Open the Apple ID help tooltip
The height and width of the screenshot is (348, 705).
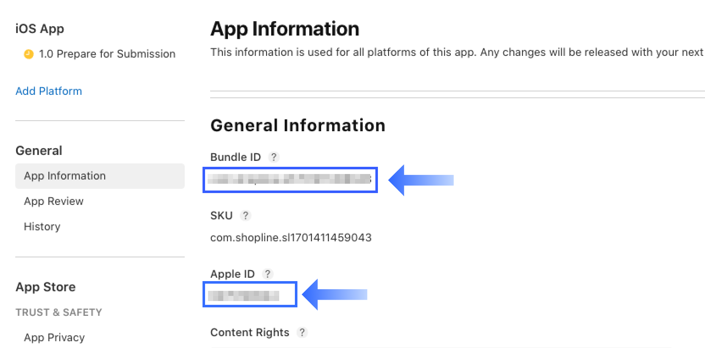click(x=268, y=274)
